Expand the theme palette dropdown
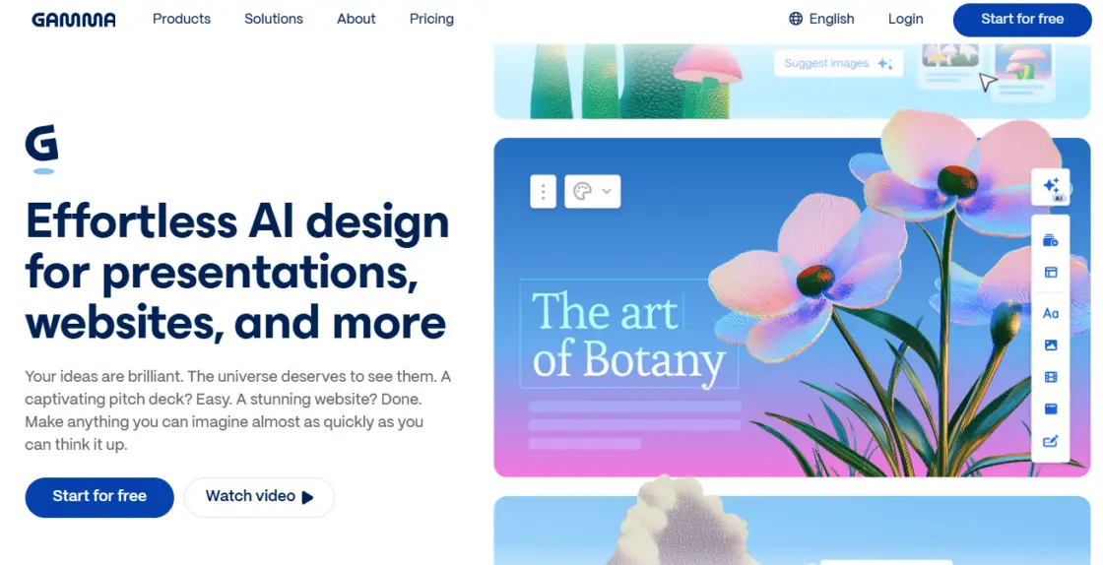 tap(592, 191)
